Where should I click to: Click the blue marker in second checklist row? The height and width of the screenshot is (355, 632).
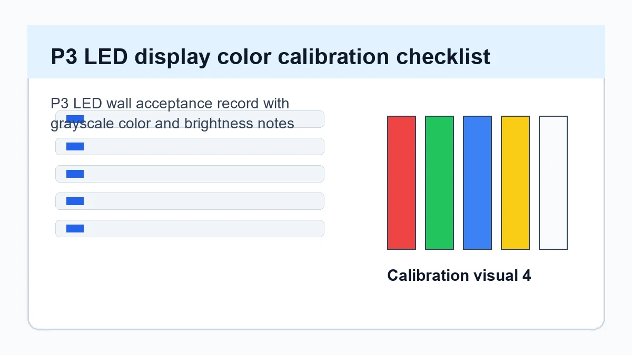(x=75, y=146)
